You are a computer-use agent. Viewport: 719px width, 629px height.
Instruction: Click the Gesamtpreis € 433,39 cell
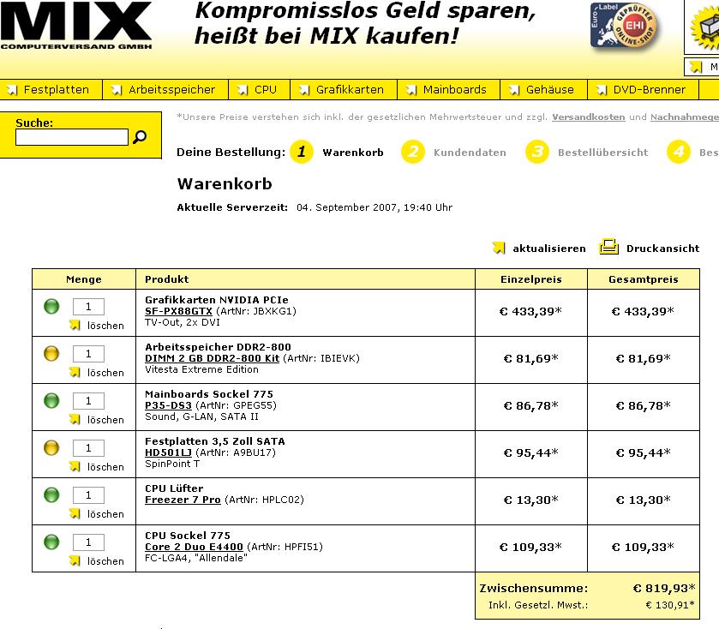pyautogui.click(x=643, y=312)
